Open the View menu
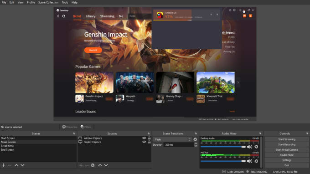This screenshot has height=174, width=310. coord(21,2)
